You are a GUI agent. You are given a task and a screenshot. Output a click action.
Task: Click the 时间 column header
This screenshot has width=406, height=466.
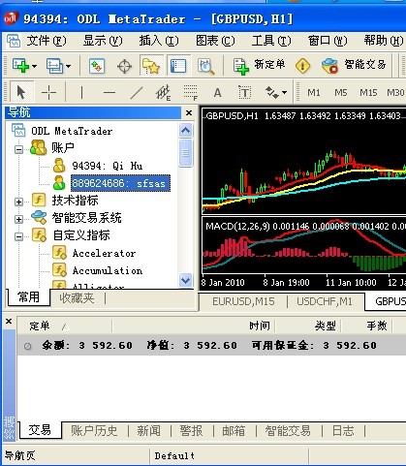coord(260,326)
